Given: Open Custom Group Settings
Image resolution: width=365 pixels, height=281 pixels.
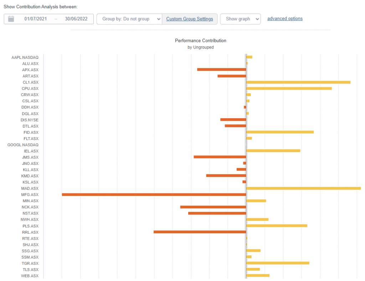Looking at the screenshot, I should 190,19.
